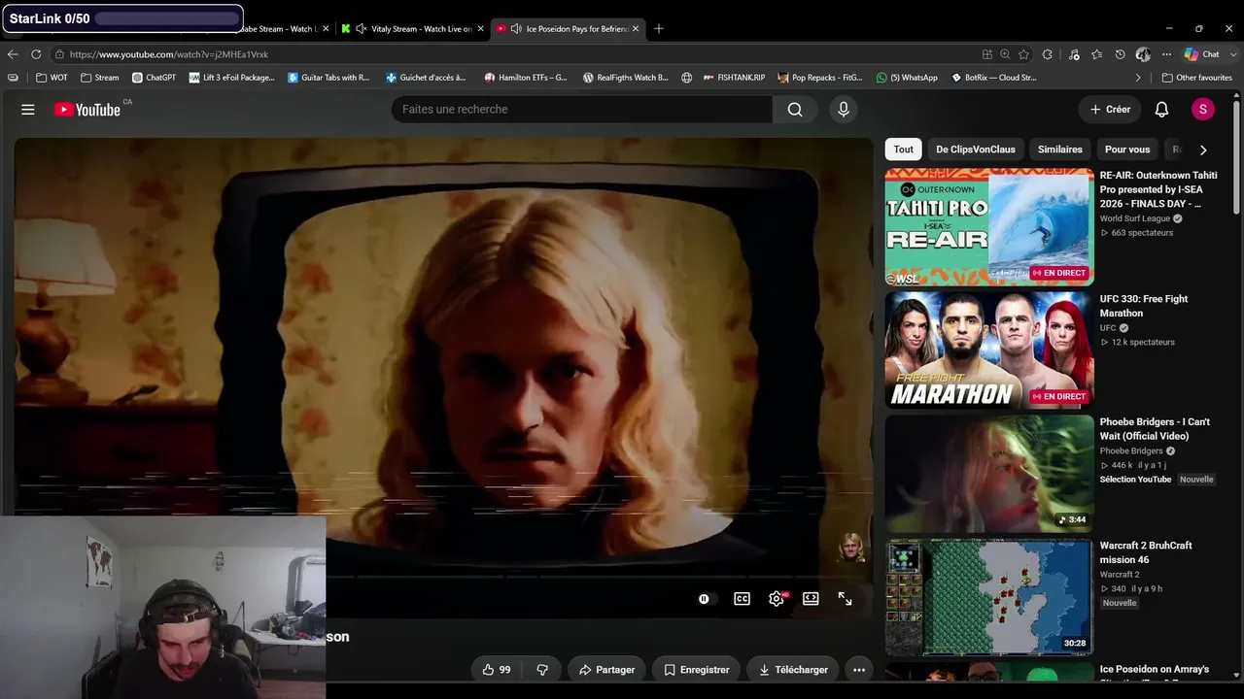Like the video with 99 likes
Screen dimensions: 1244x699
497,670
